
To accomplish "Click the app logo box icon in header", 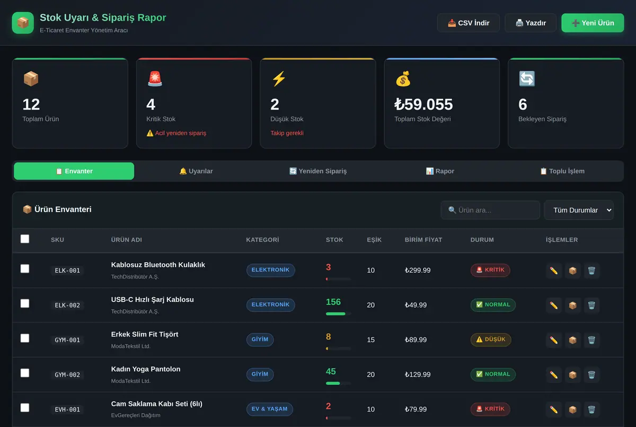I will (x=23, y=23).
